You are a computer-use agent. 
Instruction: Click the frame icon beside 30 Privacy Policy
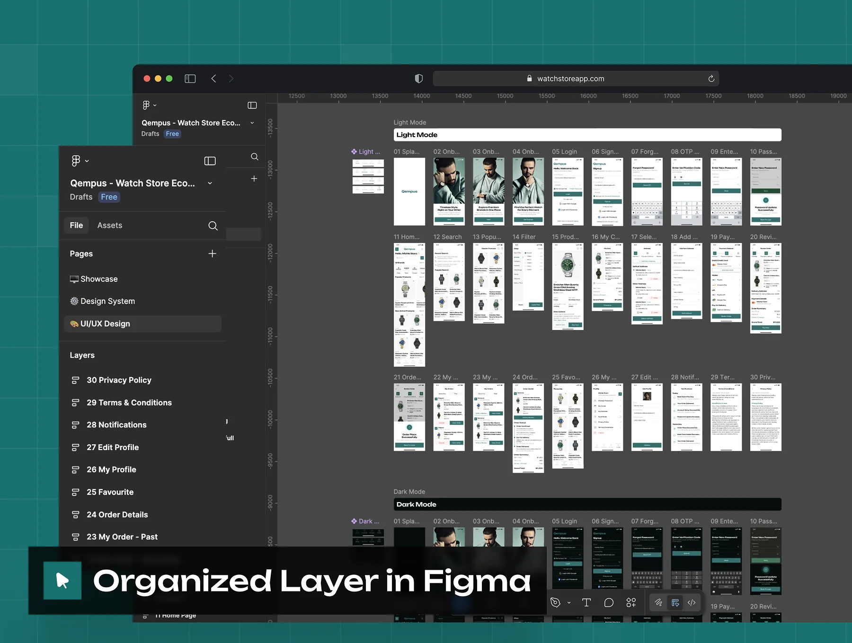pyautogui.click(x=75, y=380)
